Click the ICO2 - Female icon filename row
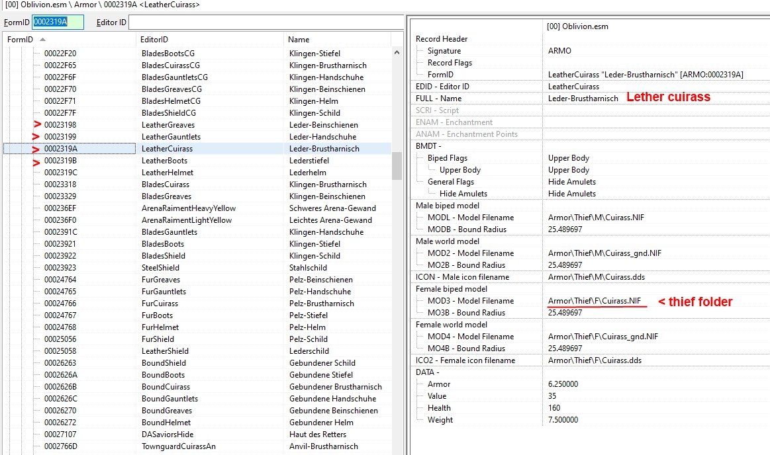Viewport: 770px width, 455px height. pyautogui.click(x=590, y=360)
